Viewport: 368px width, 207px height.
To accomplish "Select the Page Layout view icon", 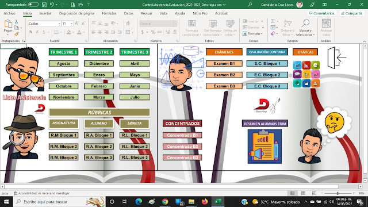I will coord(303,193).
